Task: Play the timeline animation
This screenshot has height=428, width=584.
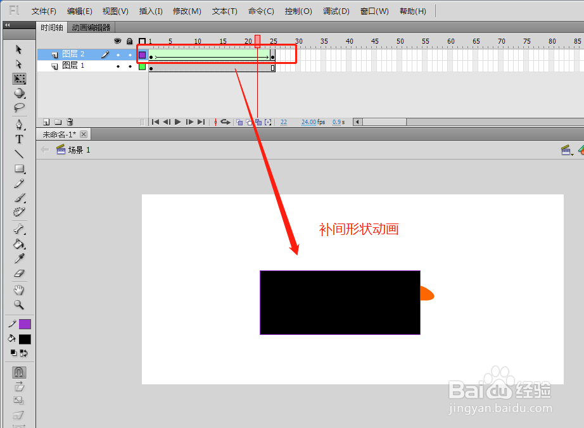Action: point(178,122)
